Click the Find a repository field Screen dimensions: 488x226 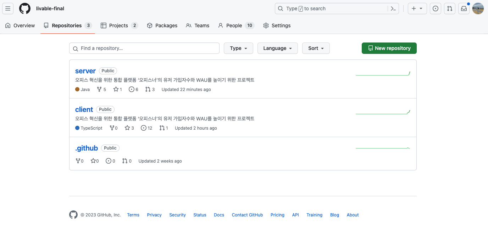pyautogui.click(x=144, y=48)
